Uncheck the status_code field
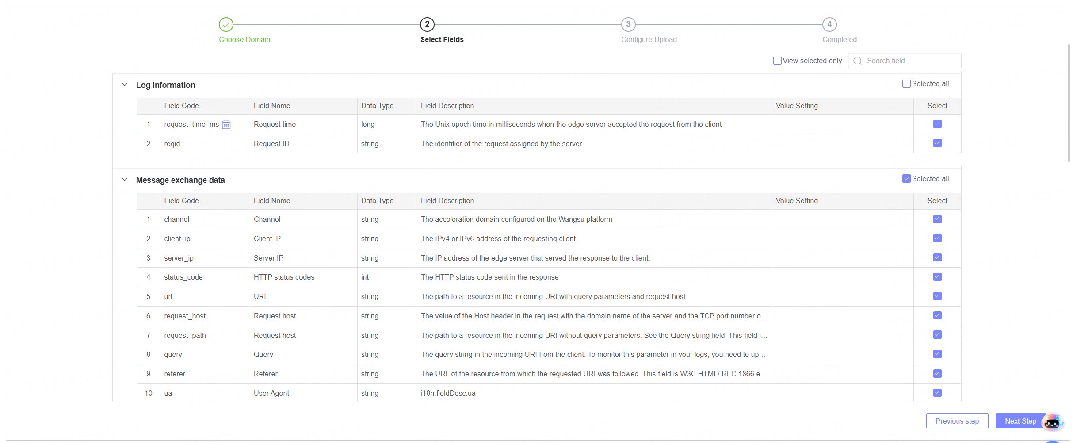The width and height of the screenshot is (1073, 443). [x=937, y=277]
